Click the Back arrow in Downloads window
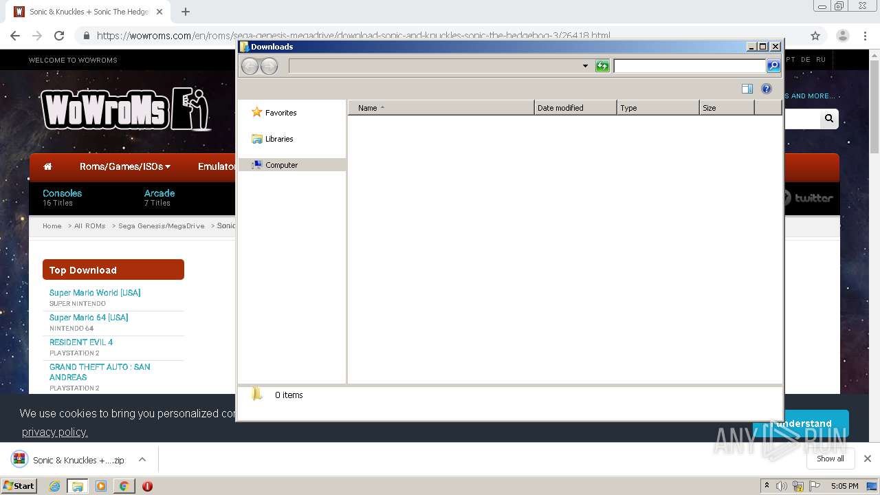Screen dimensions: 880x495 pyautogui.click(x=250, y=66)
